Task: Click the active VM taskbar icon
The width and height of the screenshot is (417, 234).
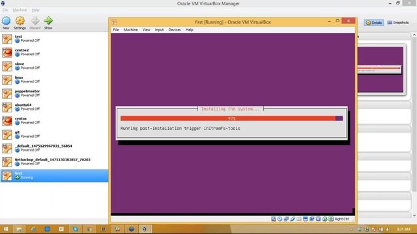Action: 145,229
